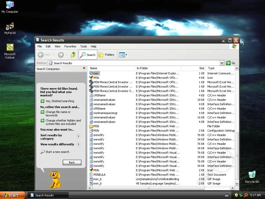
Task: Click the keyboard icon on taskbar
Action: [227, 195]
